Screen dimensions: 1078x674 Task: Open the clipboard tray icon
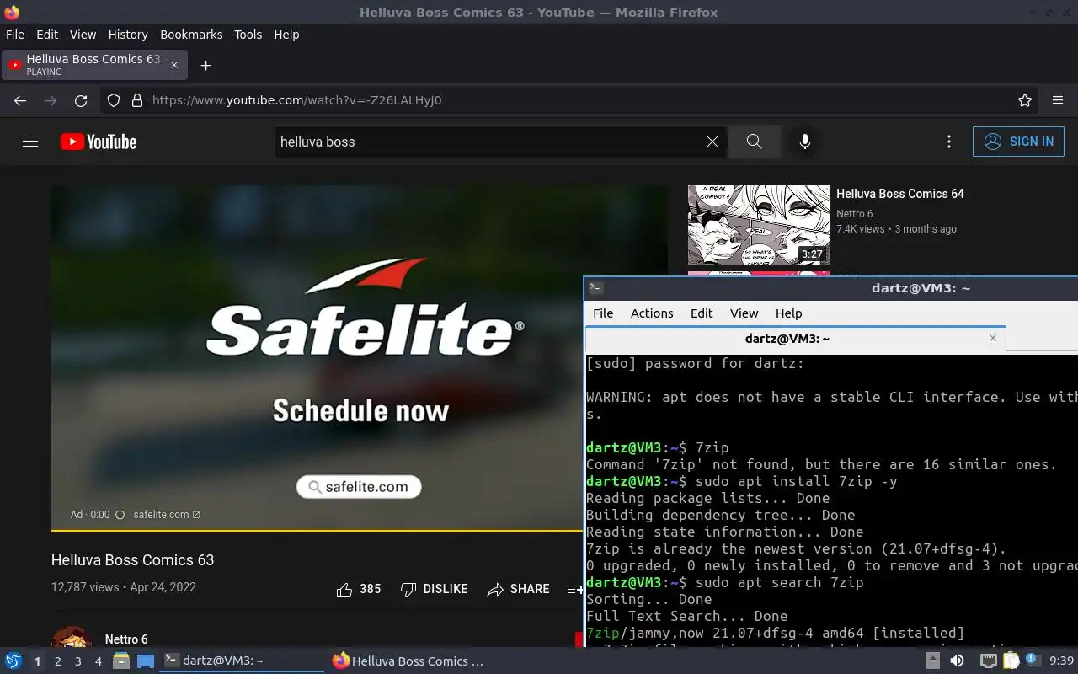click(x=1011, y=661)
